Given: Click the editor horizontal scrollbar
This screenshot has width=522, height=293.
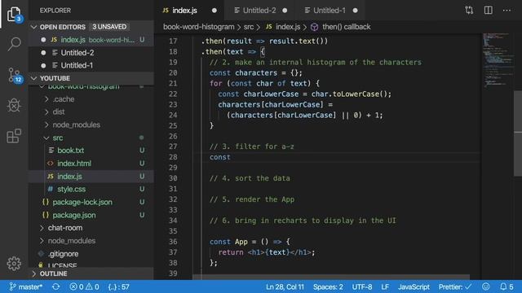Looking at the screenshot, I should click(x=331, y=277).
